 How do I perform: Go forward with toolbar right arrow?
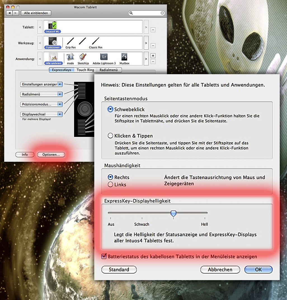[x=16, y=13]
